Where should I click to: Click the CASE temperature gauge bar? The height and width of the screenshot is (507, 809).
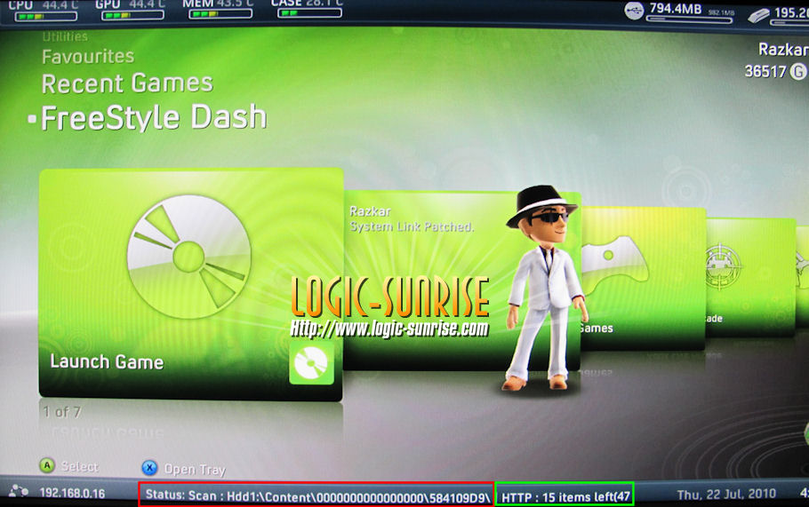pyautogui.click(x=309, y=12)
